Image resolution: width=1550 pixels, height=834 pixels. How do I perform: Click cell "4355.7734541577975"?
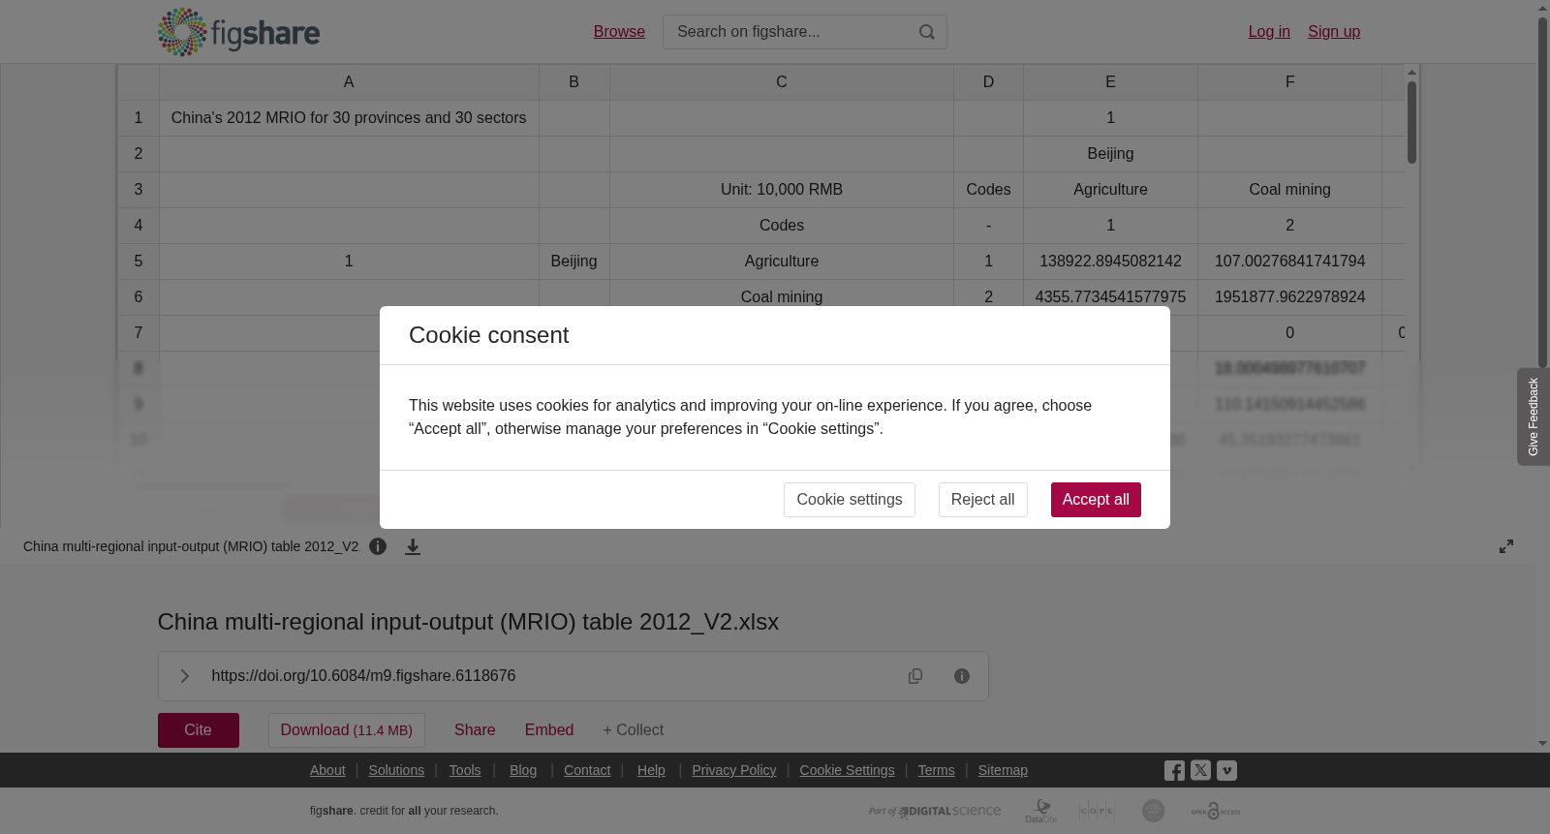[x=1110, y=297]
